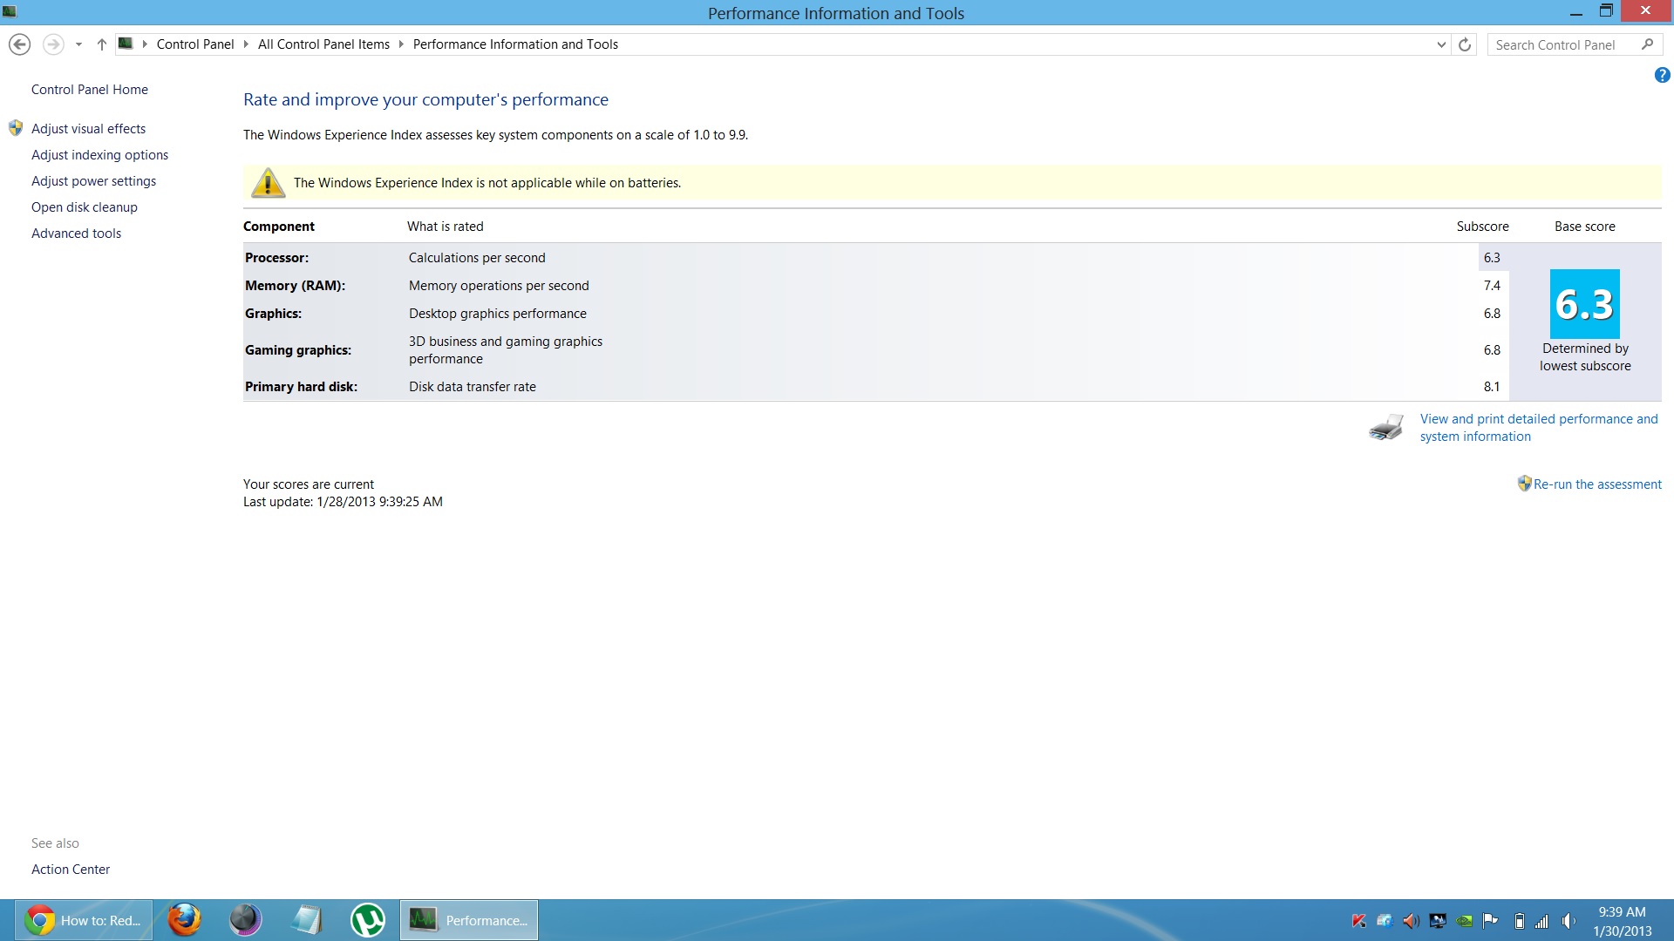Go back with the Back arrow button
Viewport: 1674px width, 941px height.
19,44
